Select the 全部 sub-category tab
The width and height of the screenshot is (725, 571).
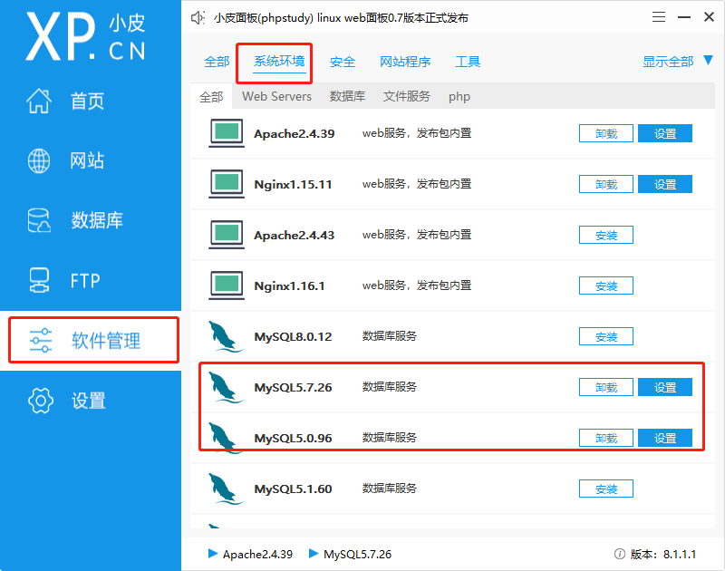211,97
